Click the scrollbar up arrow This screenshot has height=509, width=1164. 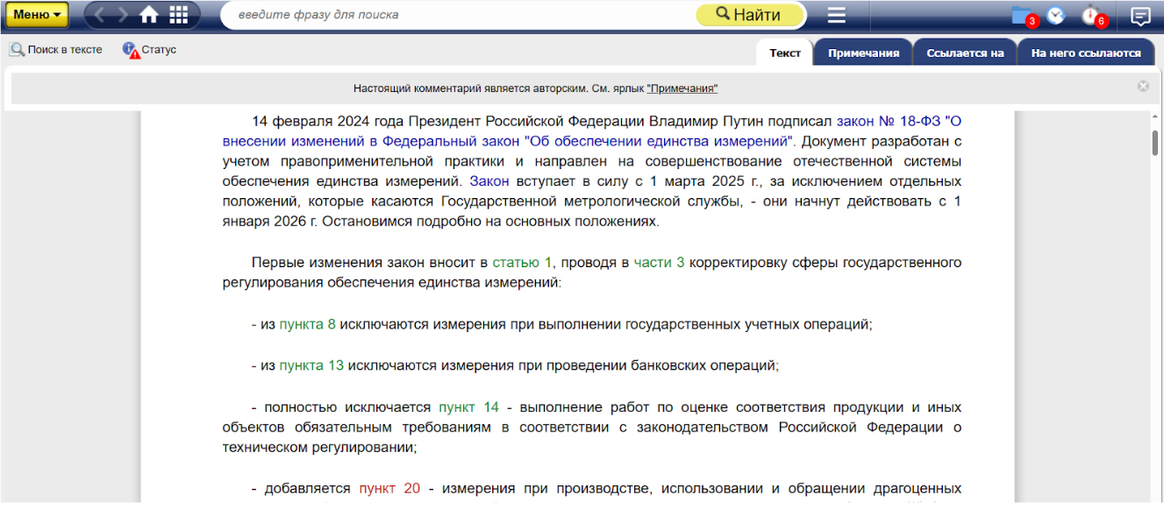(x=1155, y=118)
